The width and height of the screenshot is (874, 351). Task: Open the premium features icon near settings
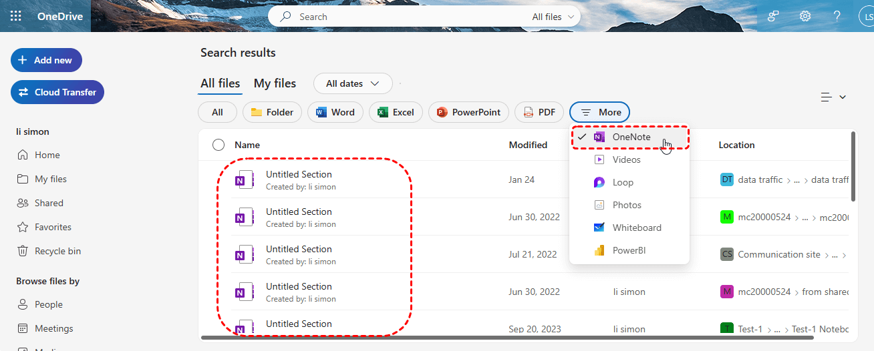tap(774, 17)
